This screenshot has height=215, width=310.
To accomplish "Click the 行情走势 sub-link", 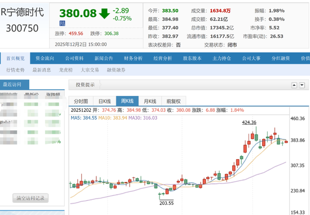I will click(15, 70).
